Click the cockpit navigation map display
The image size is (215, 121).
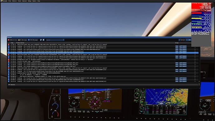(x=167, y=97)
